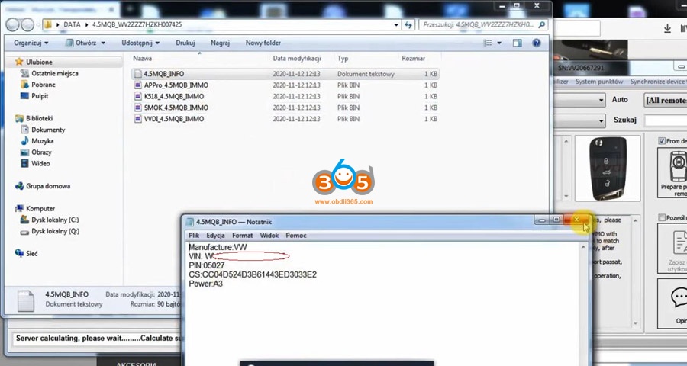Select Biblioteki in navigation pane
Image resolution: width=687 pixels, height=366 pixels.
pos(40,119)
